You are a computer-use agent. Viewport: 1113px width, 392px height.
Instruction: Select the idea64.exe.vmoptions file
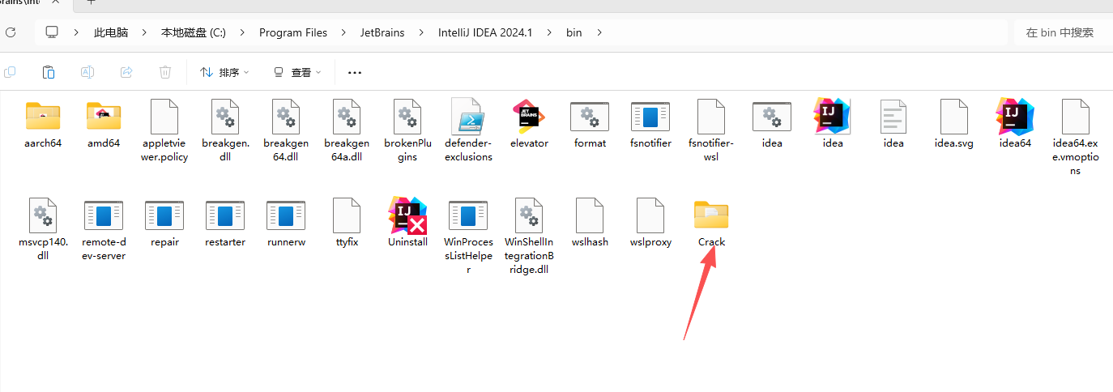point(1076,138)
